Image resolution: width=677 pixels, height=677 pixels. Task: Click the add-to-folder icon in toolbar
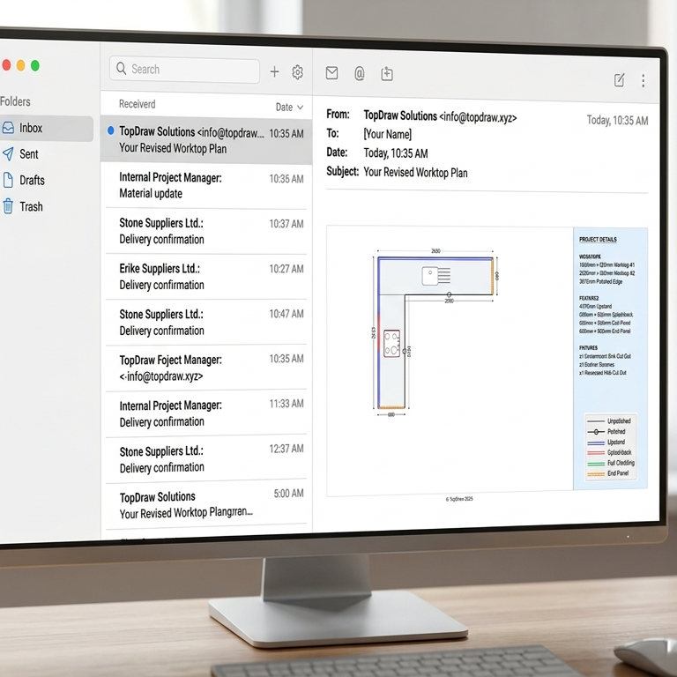click(x=387, y=74)
